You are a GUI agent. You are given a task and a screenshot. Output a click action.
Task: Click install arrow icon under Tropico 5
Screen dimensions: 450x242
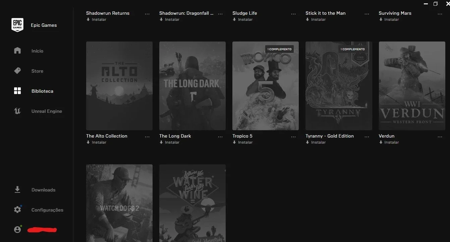click(234, 142)
